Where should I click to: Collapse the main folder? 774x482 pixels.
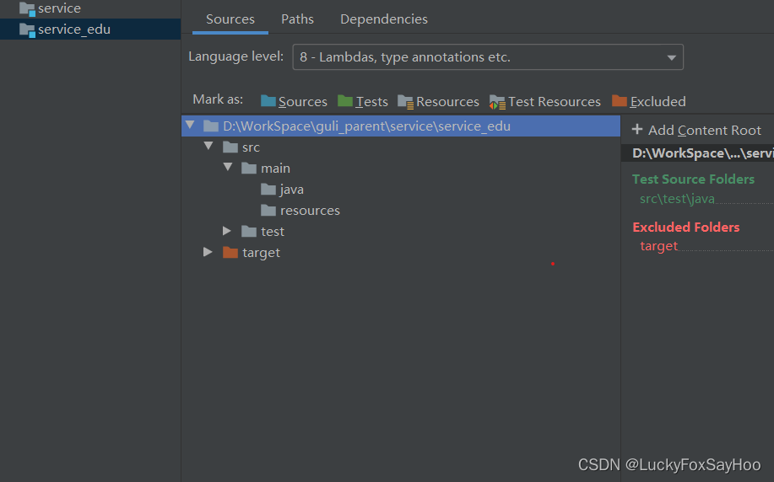(x=228, y=168)
